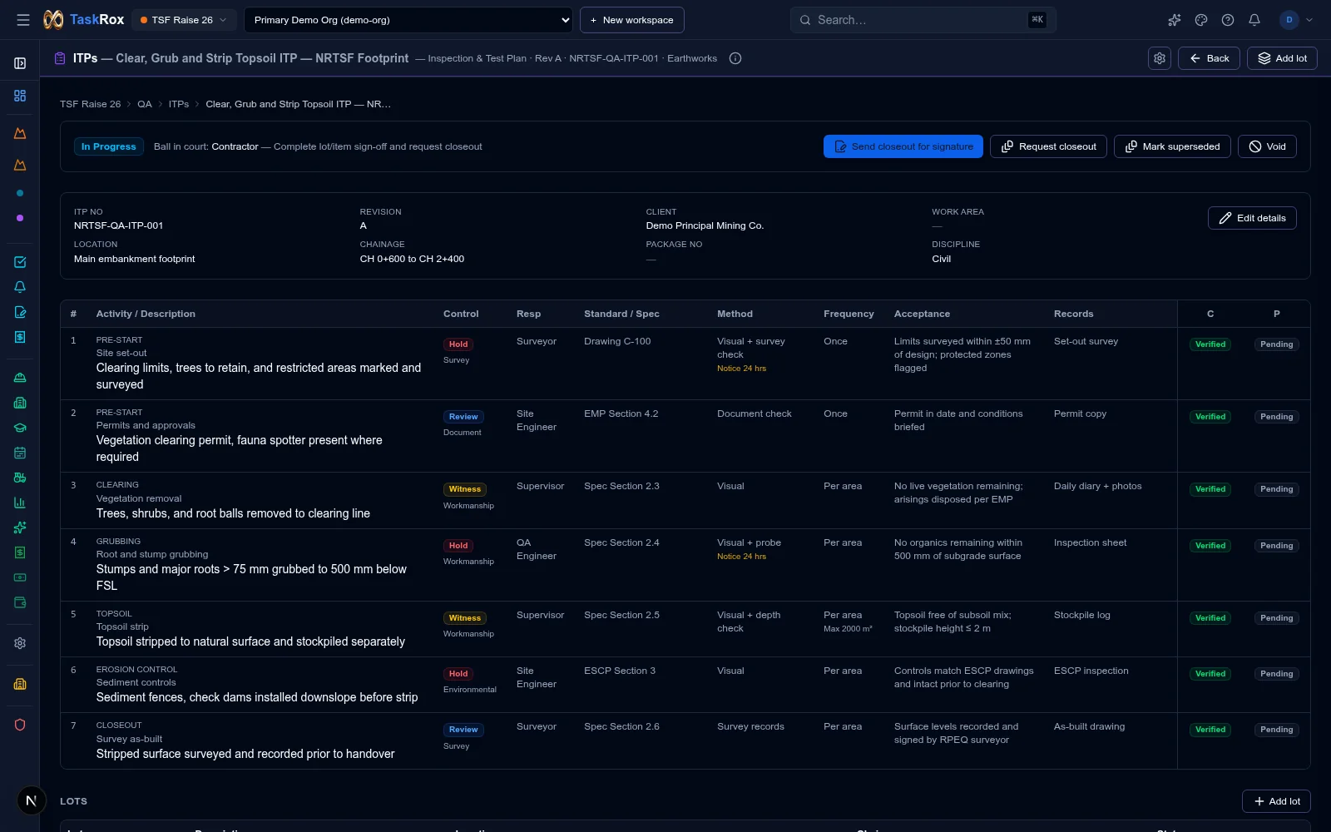This screenshot has width=1331, height=832.
Task: Click Pending badge for Sediment controls row
Action: point(1276,674)
